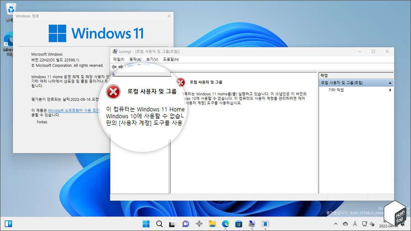
Task: Click the Back arrow in lusrmgr toolbar
Action: pos(114,67)
